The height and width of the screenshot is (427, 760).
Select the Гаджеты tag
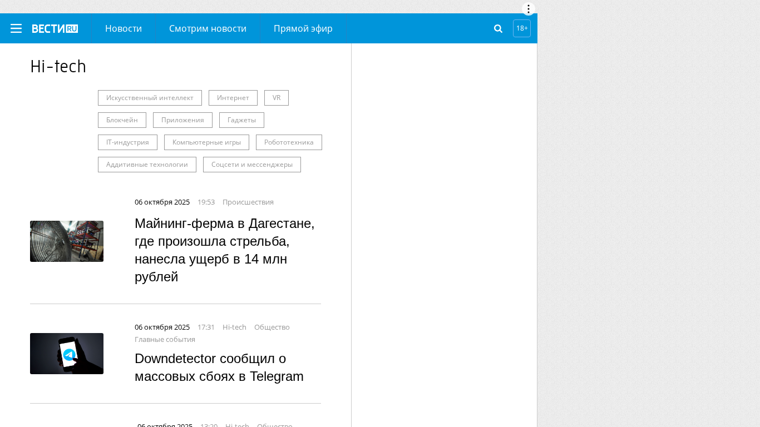pos(241,120)
